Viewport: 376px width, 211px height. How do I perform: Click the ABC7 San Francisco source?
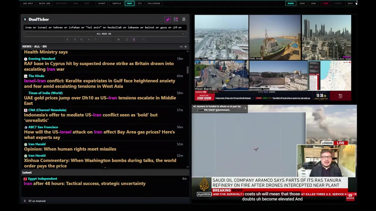click(x=43, y=127)
